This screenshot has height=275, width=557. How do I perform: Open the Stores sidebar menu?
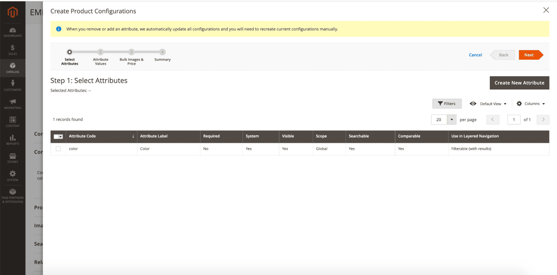(x=13, y=158)
